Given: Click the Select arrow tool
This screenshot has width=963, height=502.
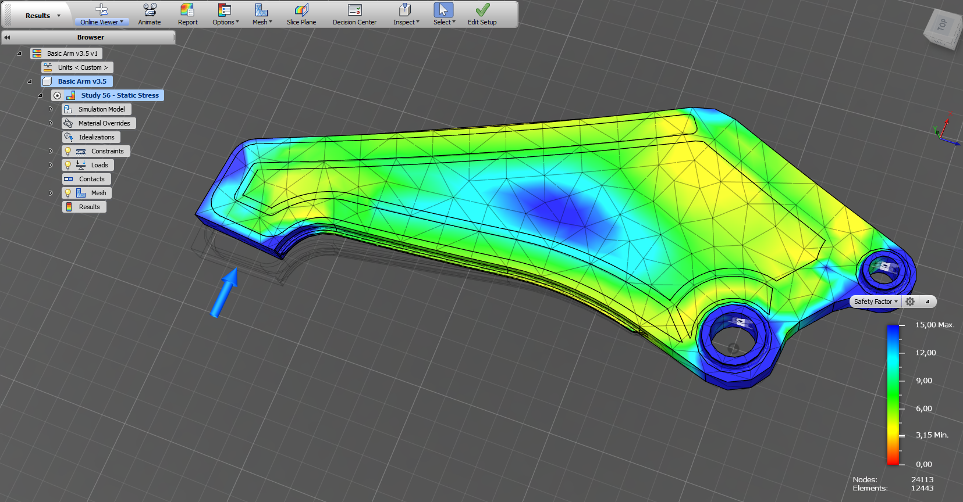Looking at the screenshot, I should pyautogui.click(x=443, y=10).
